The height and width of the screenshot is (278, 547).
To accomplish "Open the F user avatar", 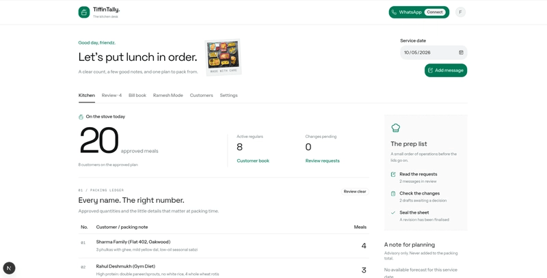I will pyautogui.click(x=460, y=12).
